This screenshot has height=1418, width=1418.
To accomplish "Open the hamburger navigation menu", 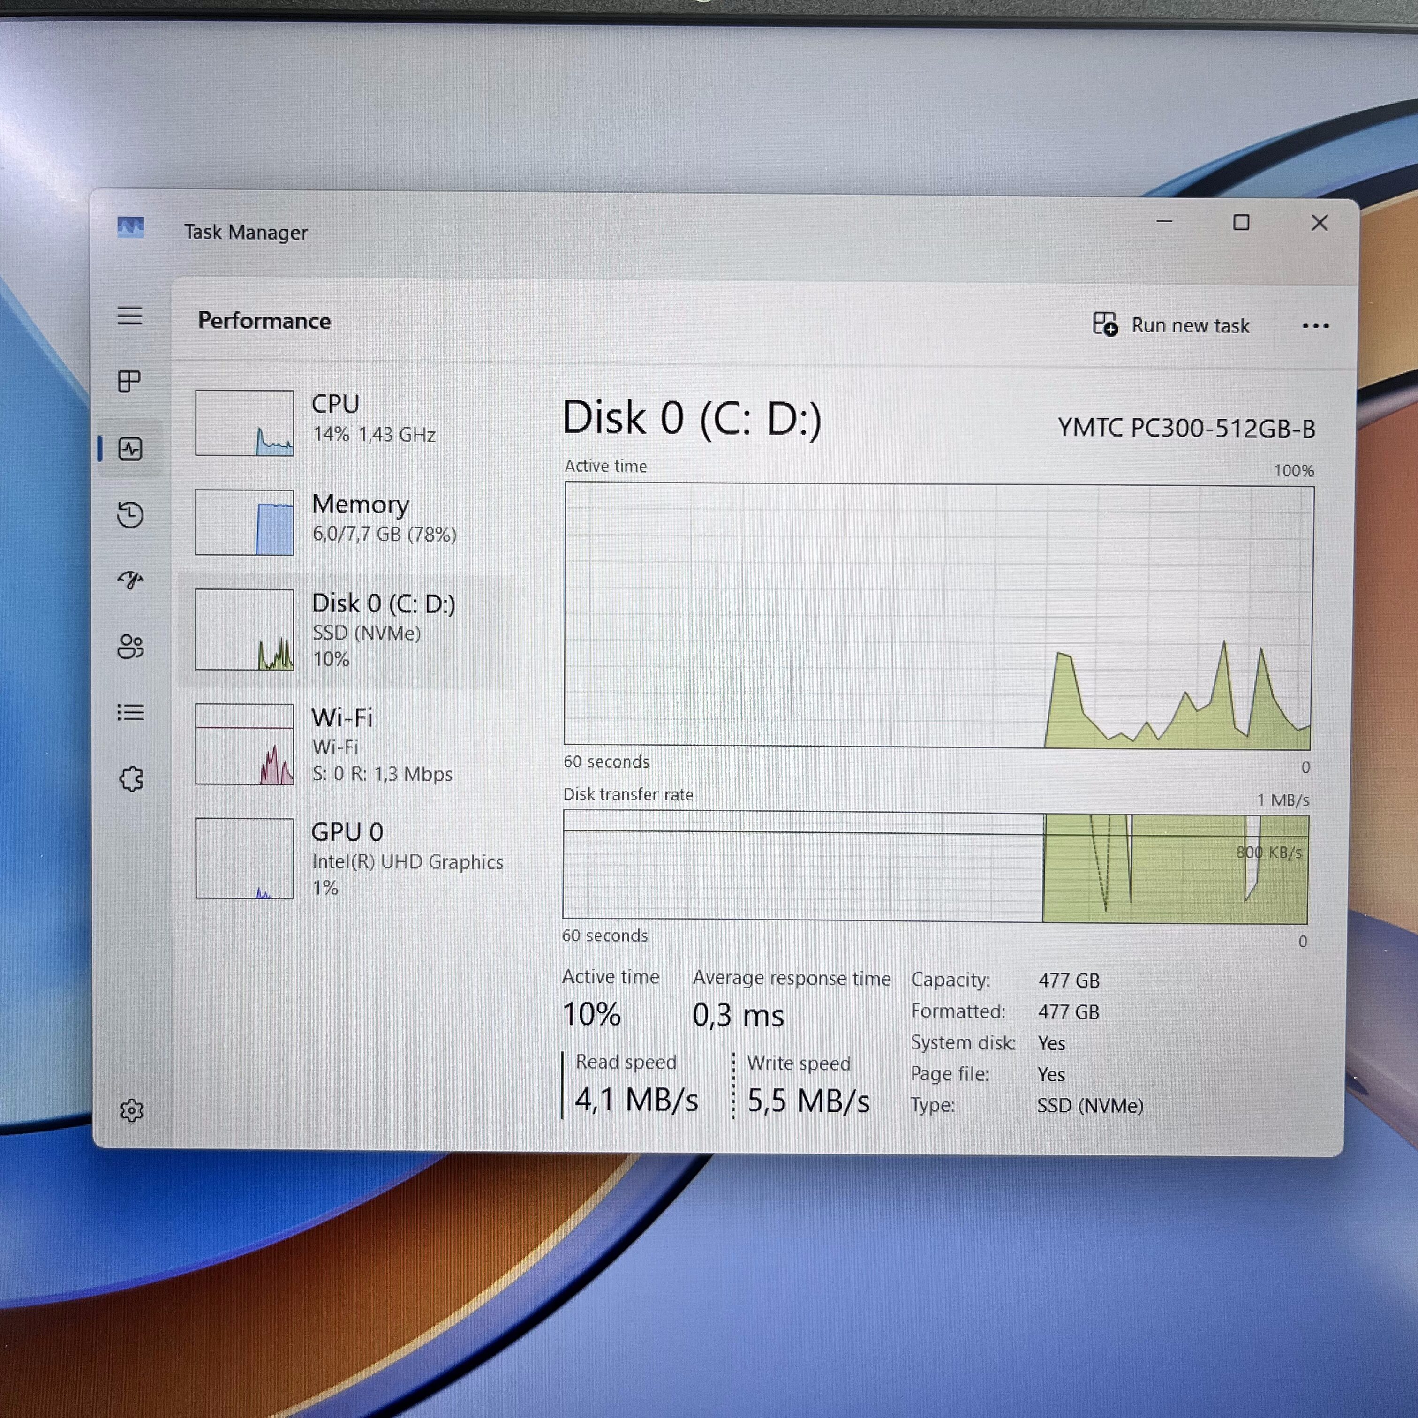I will pyautogui.click(x=130, y=317).
